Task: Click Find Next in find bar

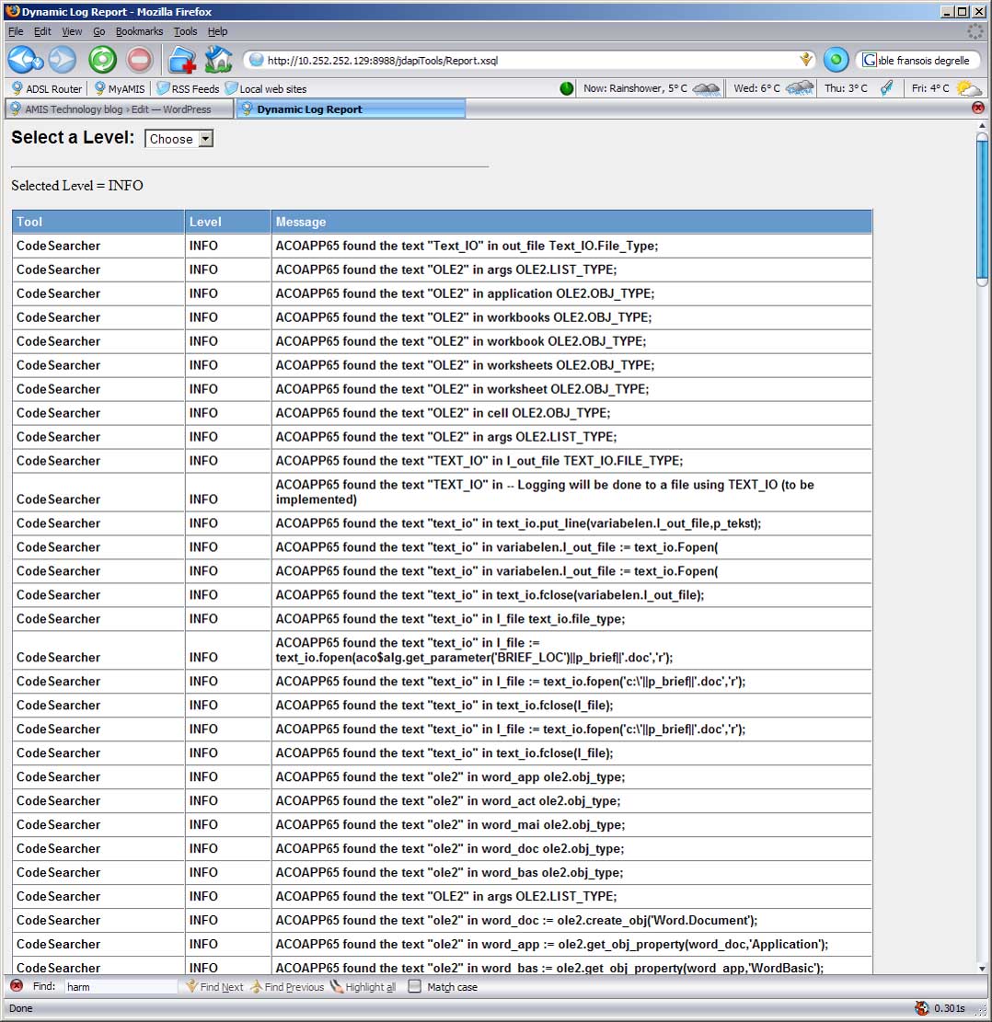Action: [x=214, y=987]
